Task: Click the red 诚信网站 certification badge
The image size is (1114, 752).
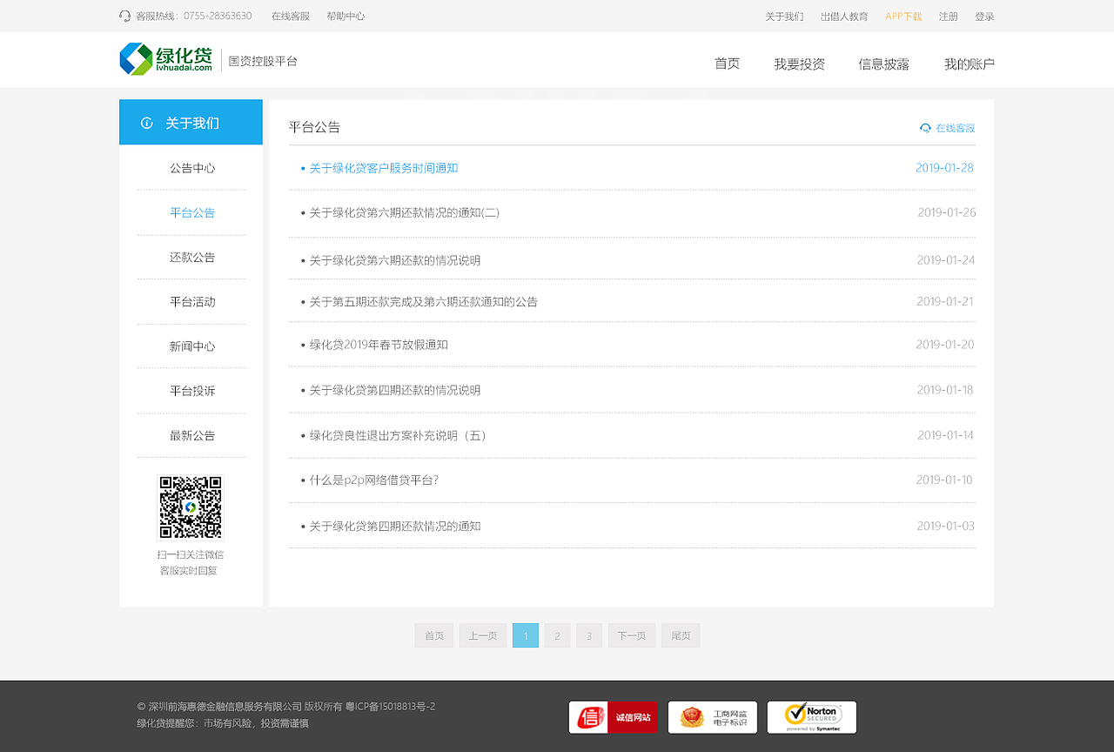Action: [x=613, y=717]
